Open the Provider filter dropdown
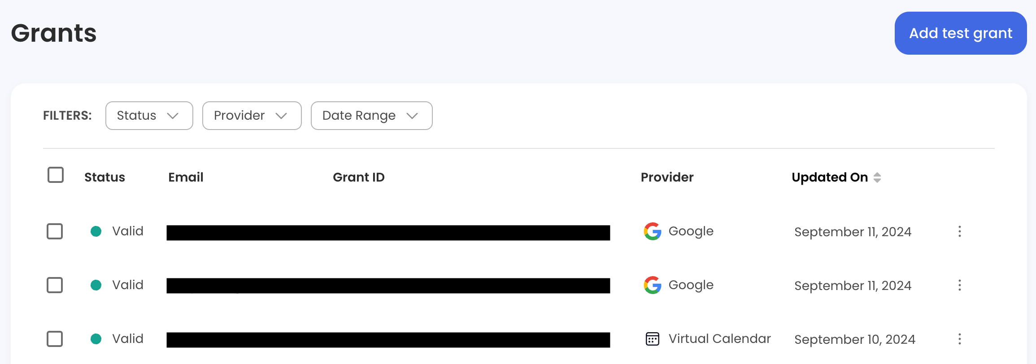 click(252, 115)
